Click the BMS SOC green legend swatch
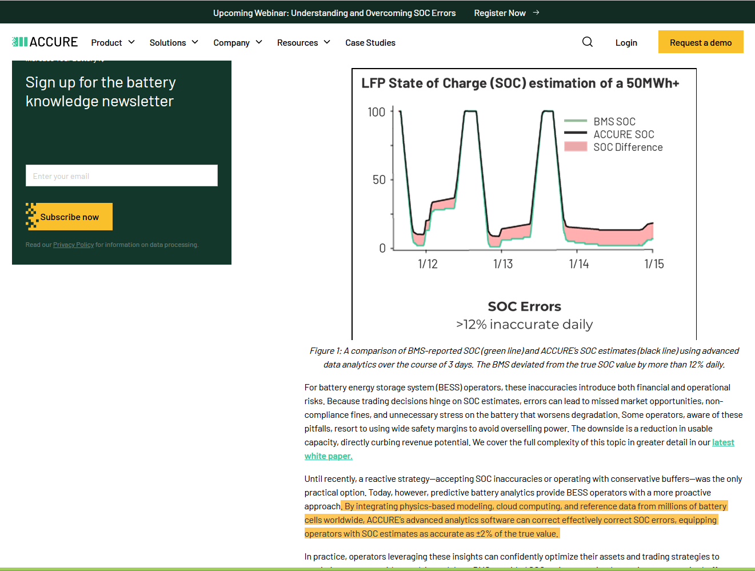 pos(576,121)
